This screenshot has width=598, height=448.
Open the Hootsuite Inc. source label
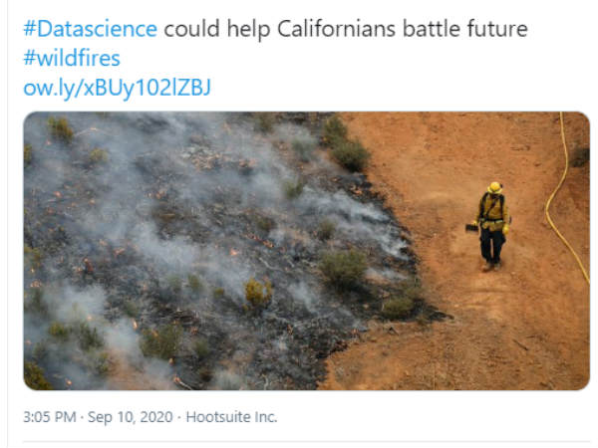click(231, 417)
